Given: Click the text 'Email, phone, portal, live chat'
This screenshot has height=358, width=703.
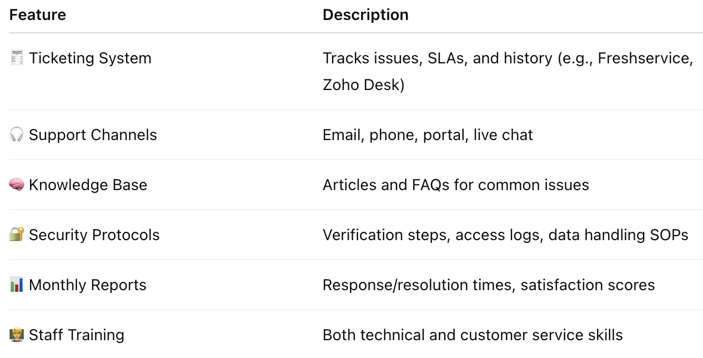Looking at the screenshot, I should click(428, 135).
